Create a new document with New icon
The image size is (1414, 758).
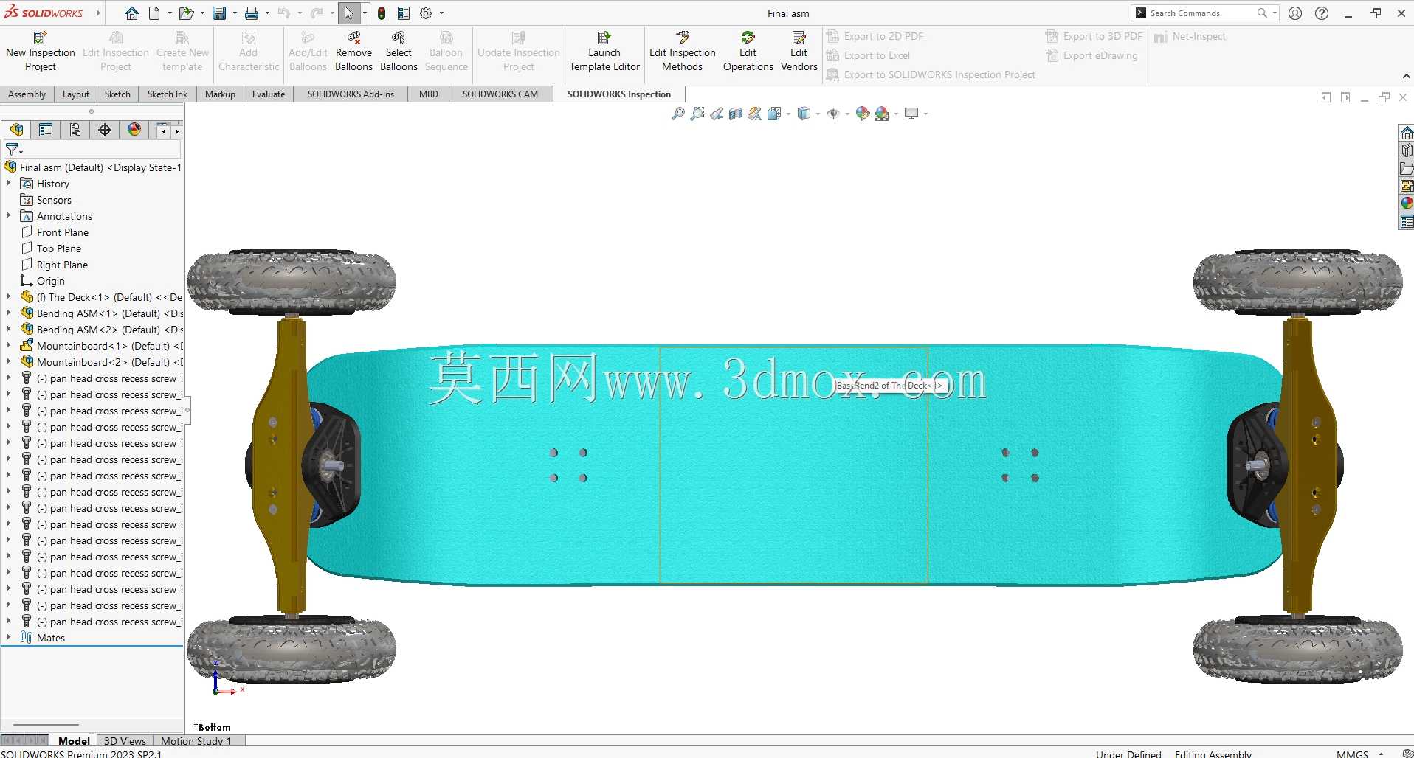pyautogui.click(x=154, y=13)
